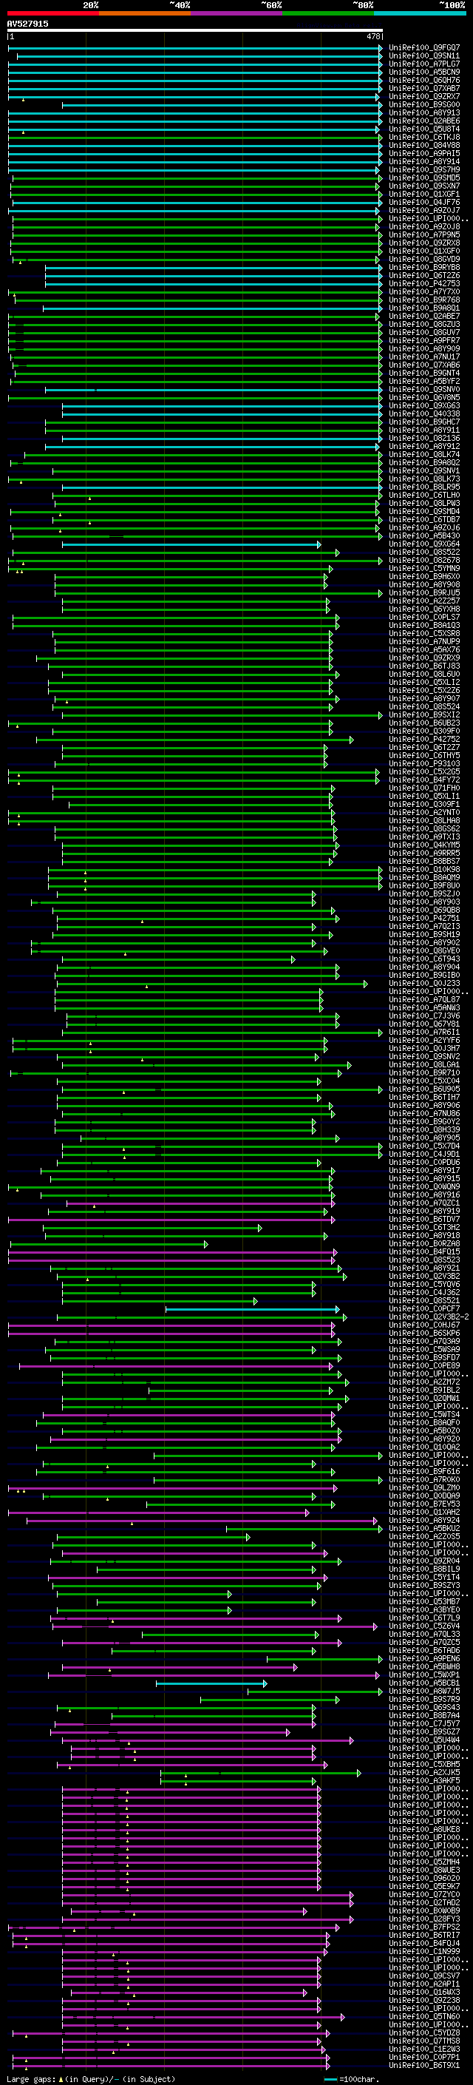Click the UniRef100_Q9SNV0 label

click(424, 389)
